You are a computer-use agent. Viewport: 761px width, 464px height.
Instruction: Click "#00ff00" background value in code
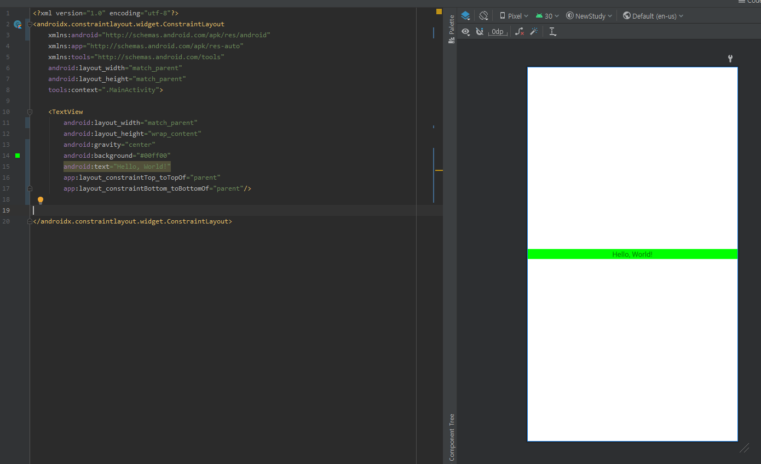click(153, 156)
